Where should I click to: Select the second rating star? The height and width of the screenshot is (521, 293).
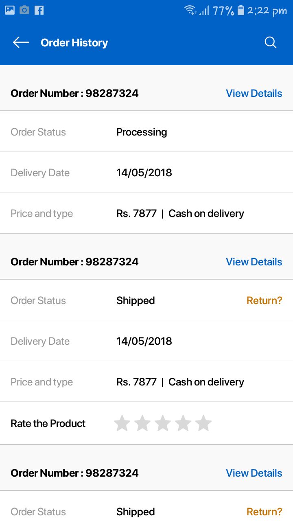[142, 423]
